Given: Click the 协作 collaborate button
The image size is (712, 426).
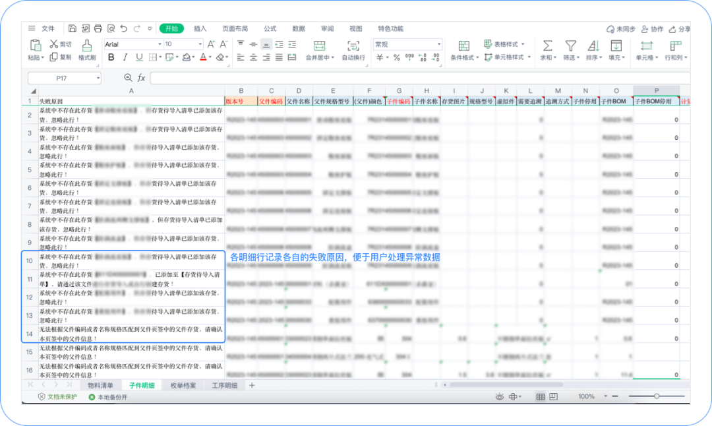Looking at the screenshot, I should pyautogui.click(x=652, y=29).
